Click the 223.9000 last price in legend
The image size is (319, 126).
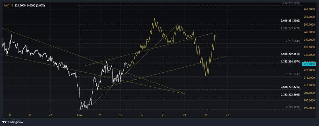point(20,5)
